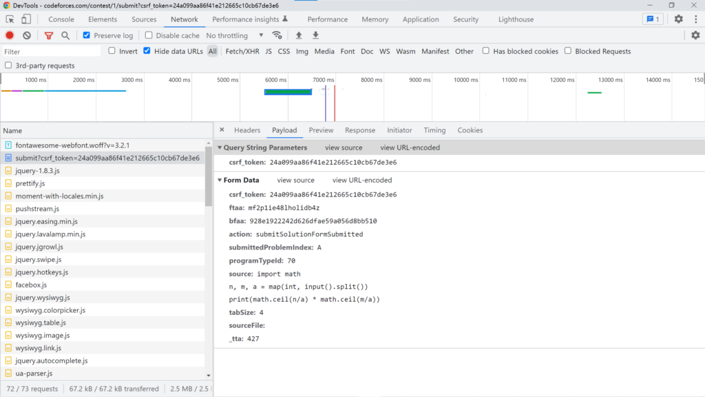Click the red record network log button
The width and height of the screenshot is (705, 397).
tap(10, 35)
